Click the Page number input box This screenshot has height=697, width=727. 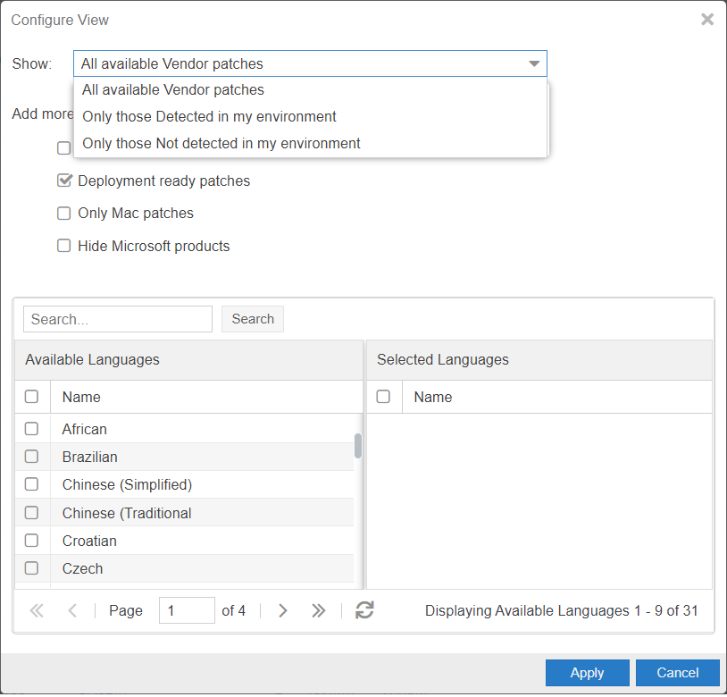click(x=187, y=610)
